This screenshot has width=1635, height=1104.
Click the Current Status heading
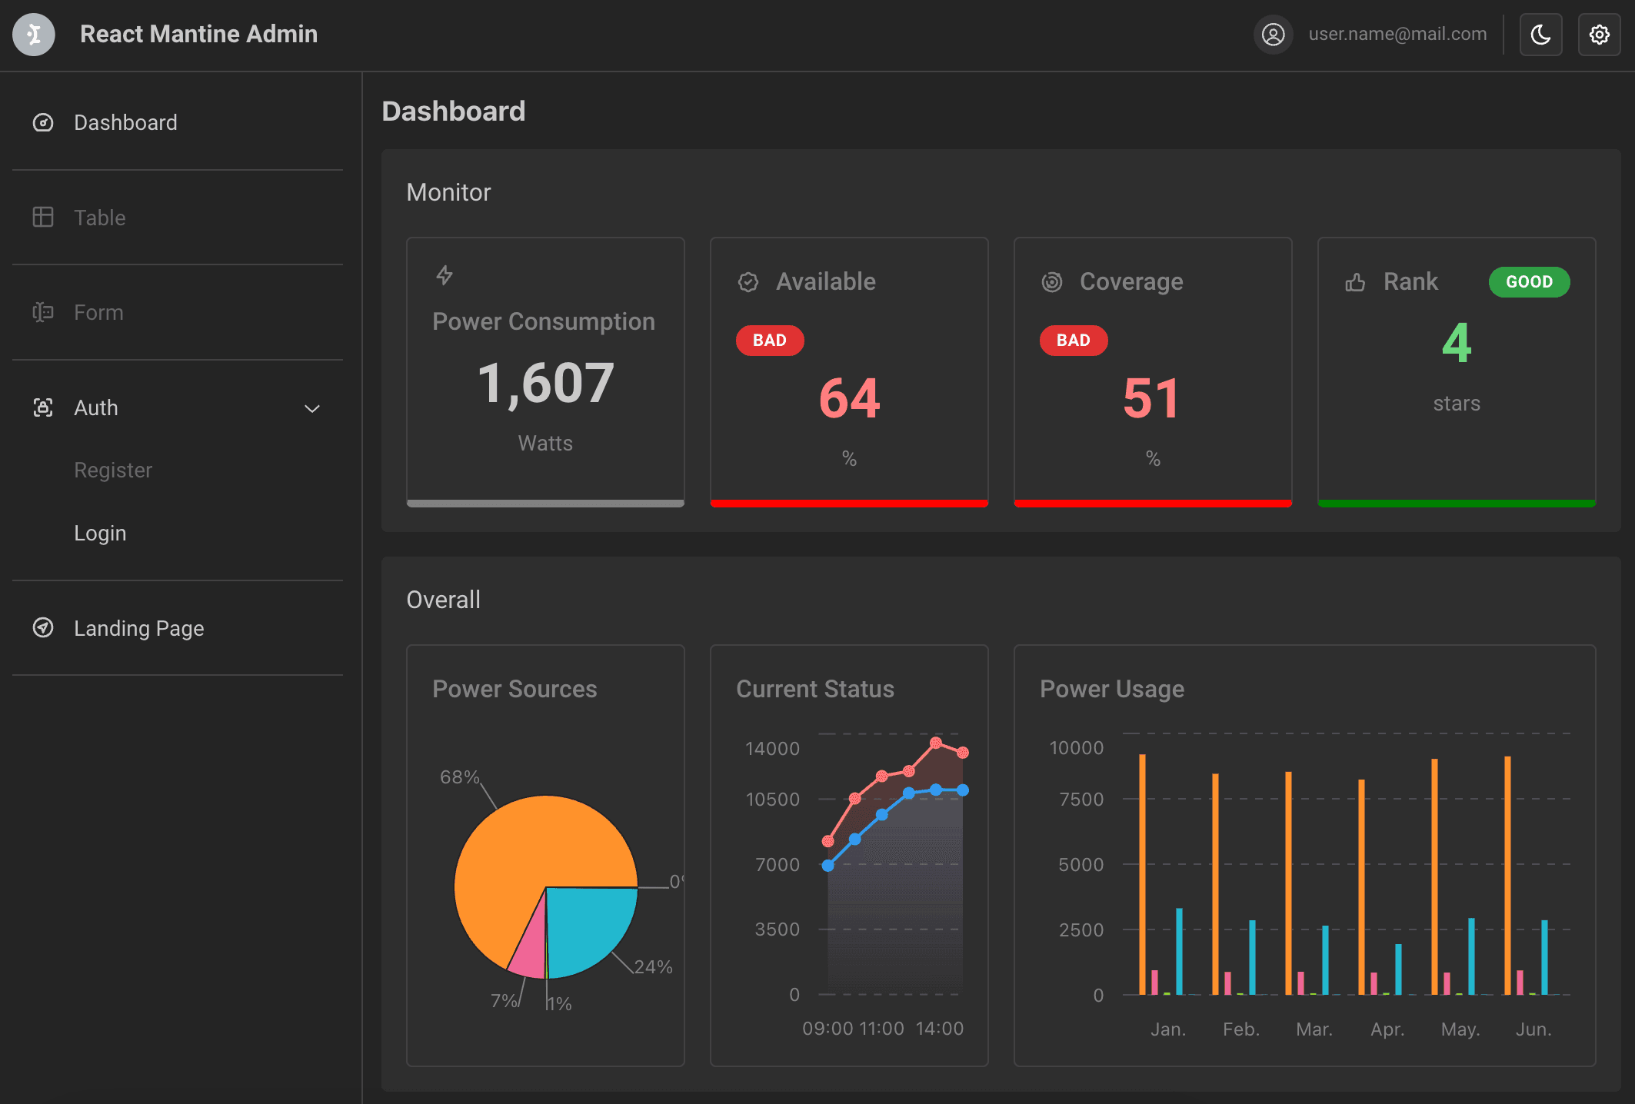coord(815,689)
